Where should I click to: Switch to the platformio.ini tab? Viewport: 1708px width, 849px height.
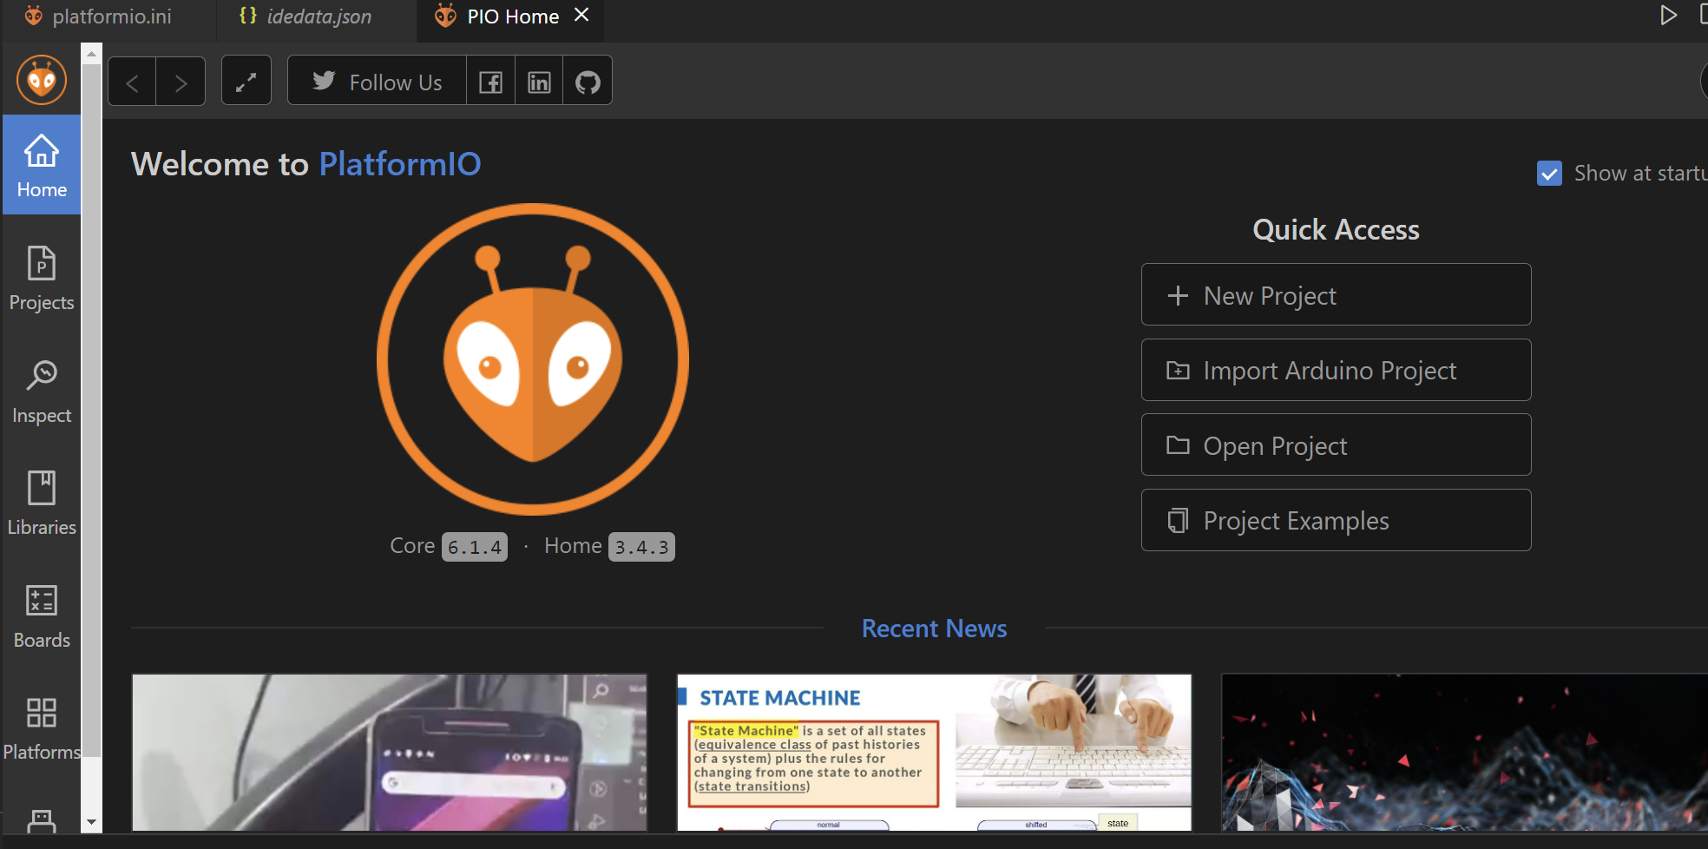[111, 16]
